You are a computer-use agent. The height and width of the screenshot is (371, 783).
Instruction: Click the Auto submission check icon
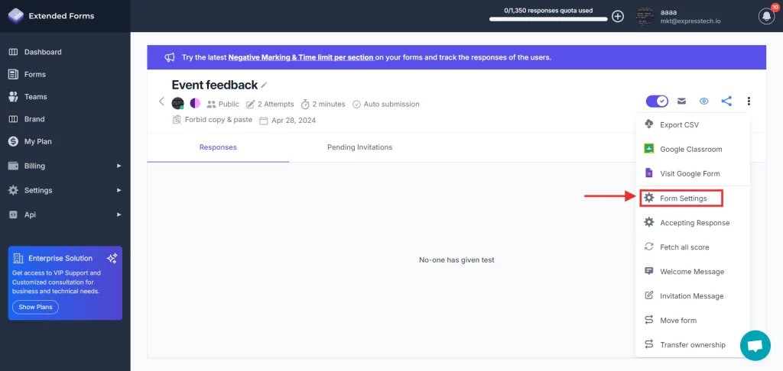click(356, 105)
